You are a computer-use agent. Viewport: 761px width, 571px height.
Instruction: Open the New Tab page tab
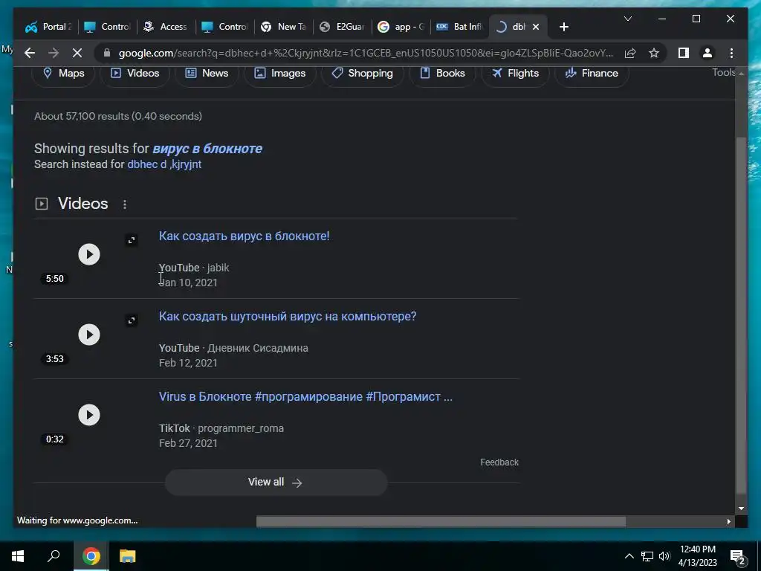283,27
